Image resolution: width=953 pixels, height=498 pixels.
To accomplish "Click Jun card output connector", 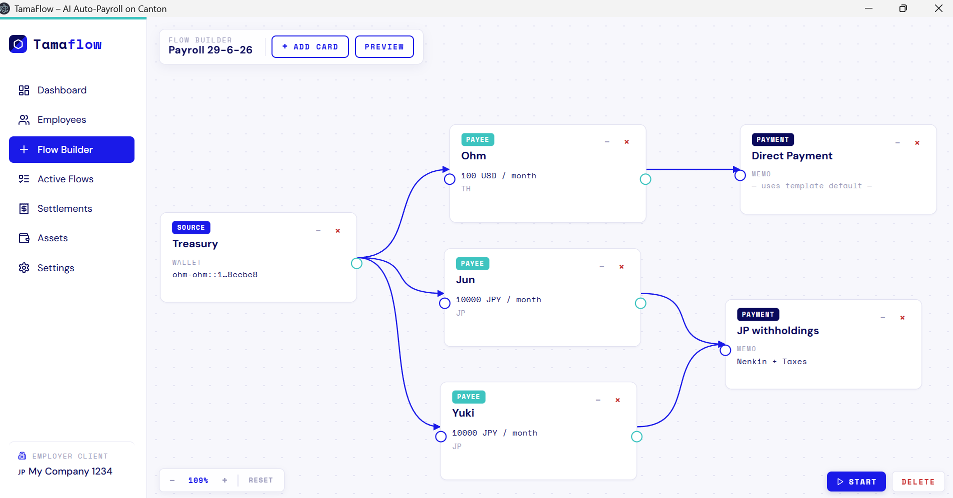I will click(x=640, y=303).
